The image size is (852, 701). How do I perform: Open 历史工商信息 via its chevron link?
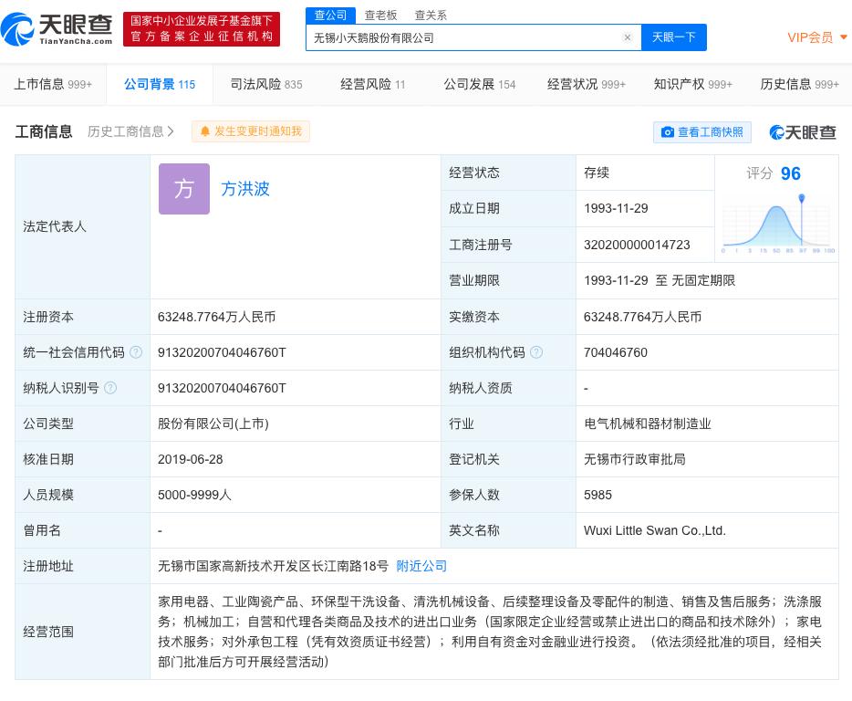click(131, 131)
